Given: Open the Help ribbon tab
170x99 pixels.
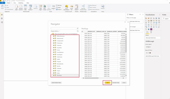Looking at the screenshot, I should point(28,3).
